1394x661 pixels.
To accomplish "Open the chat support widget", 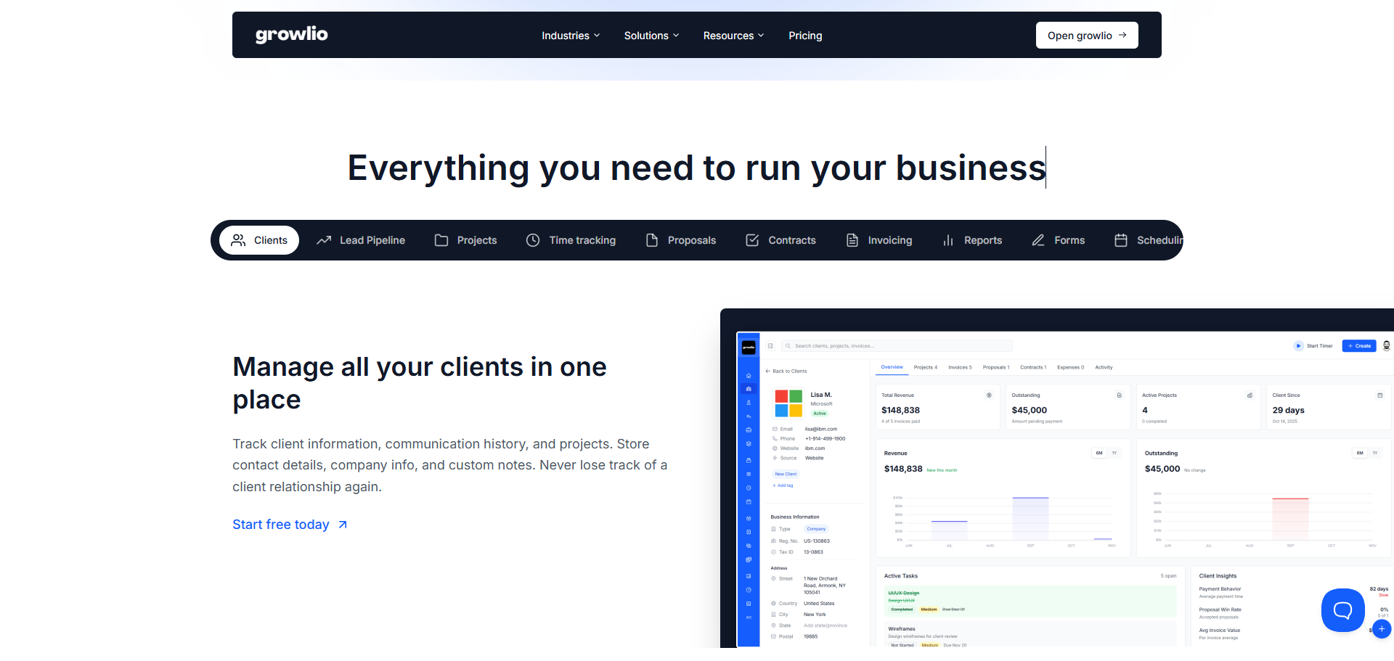I will [x=1342, y=610].
